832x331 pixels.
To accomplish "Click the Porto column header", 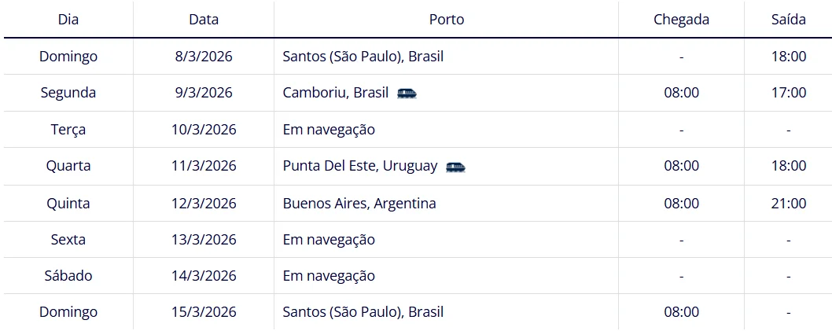I will 446,20.
